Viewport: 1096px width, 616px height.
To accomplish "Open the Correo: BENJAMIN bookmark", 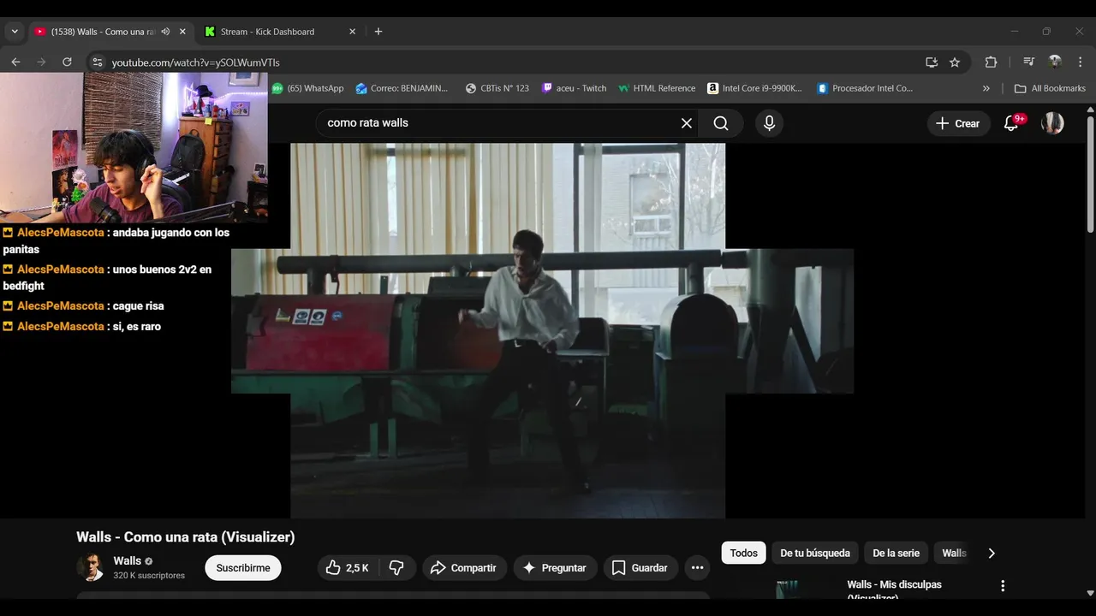I will (401, 88).
